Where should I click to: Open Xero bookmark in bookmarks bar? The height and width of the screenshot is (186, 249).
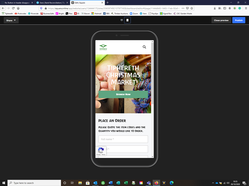pos(143,14)
